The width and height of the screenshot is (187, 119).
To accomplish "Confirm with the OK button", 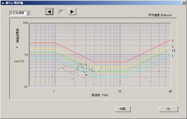I will [168, 109].
